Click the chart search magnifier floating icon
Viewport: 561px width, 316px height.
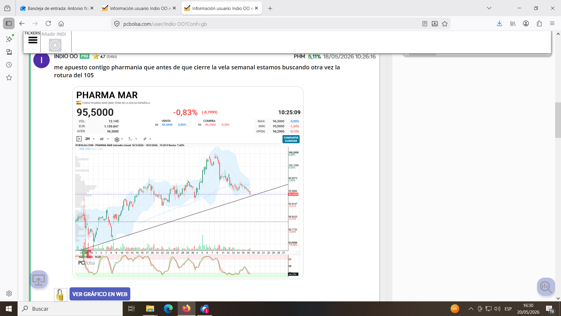click(546, 286)
